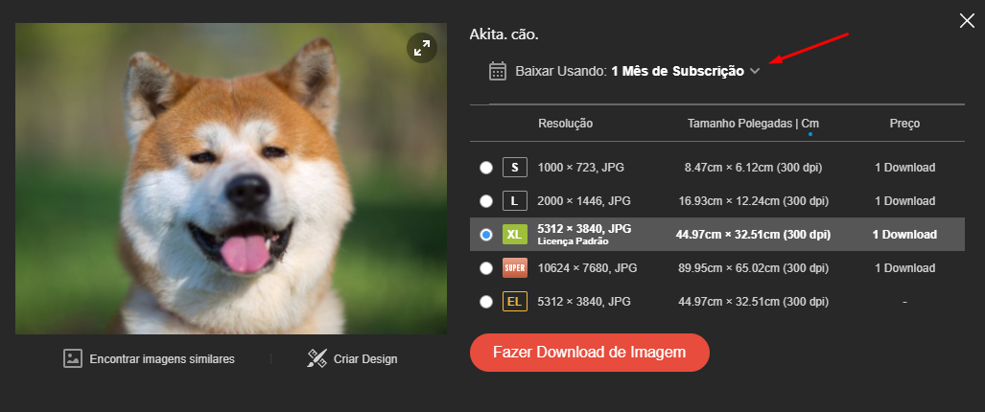The width and height of the screenshot is (985, 412).
Task: Click the SUPER size badge icon
Action: point(514,268)
